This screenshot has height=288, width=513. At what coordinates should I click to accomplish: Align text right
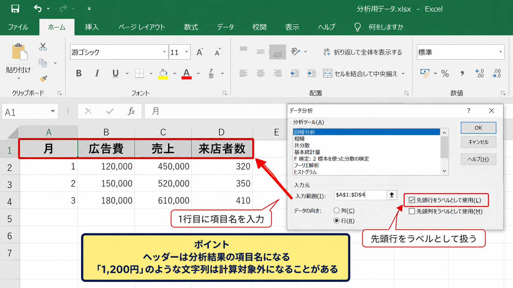point(278,73)
